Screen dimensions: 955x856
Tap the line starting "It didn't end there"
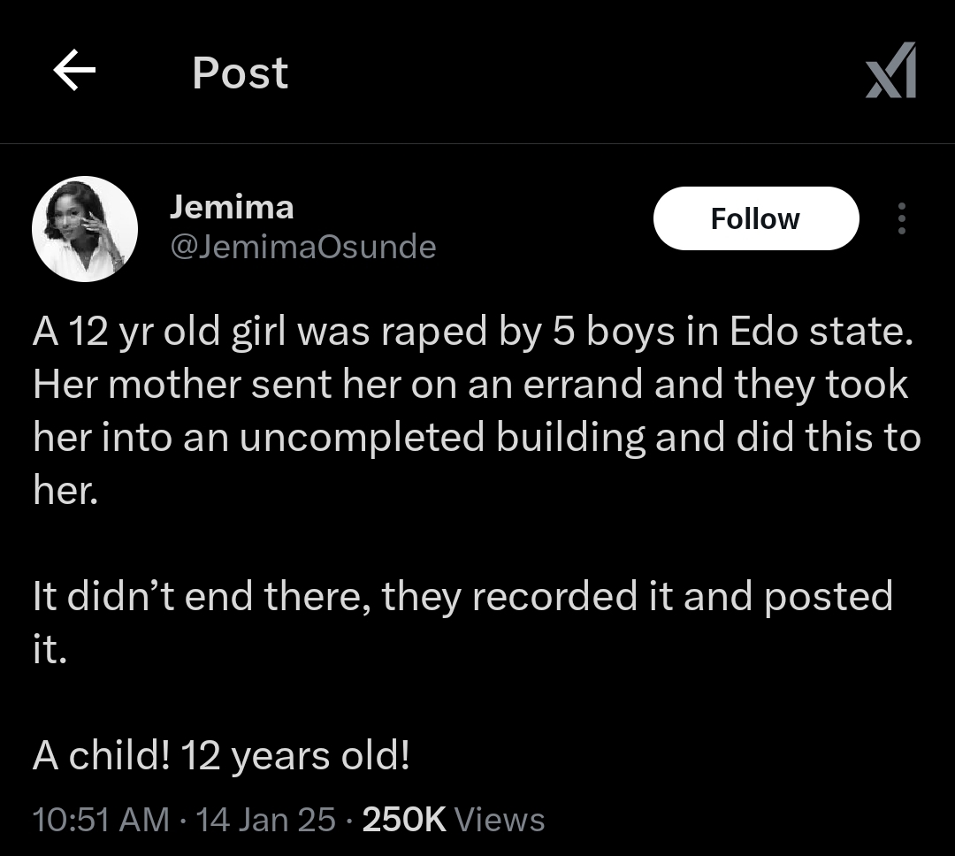click(x=462, y=597)
